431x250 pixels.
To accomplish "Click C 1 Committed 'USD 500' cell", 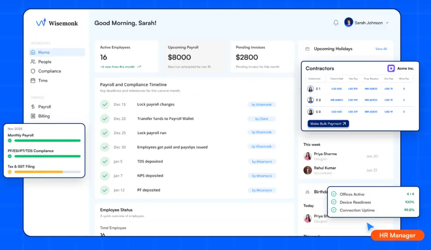I will 336,89.
